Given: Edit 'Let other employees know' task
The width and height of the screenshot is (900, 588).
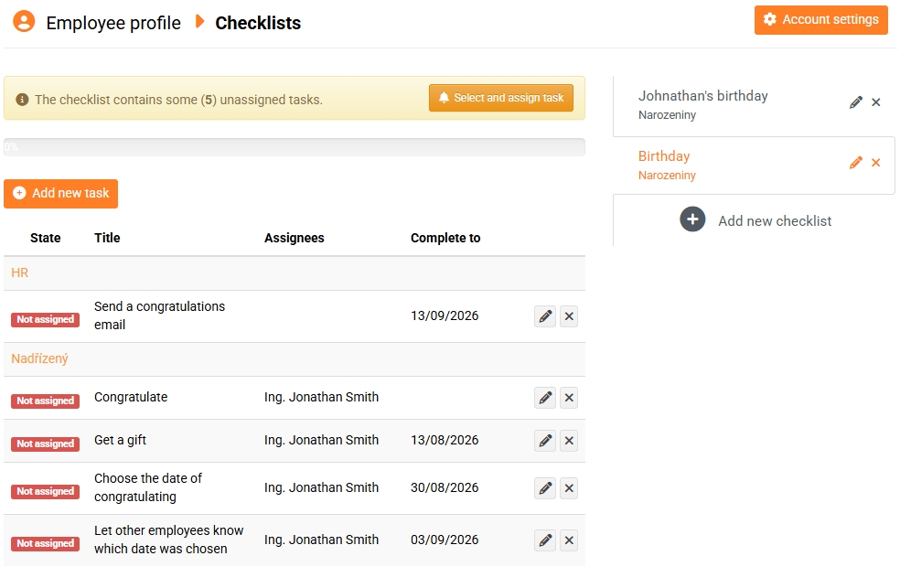Looking at the screenshot, I should click(x=545, y=540).
